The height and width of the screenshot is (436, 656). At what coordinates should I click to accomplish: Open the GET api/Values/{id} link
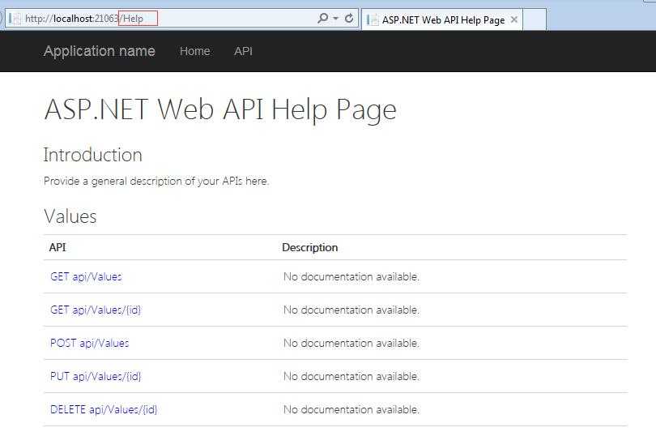(x=96, y=310)
